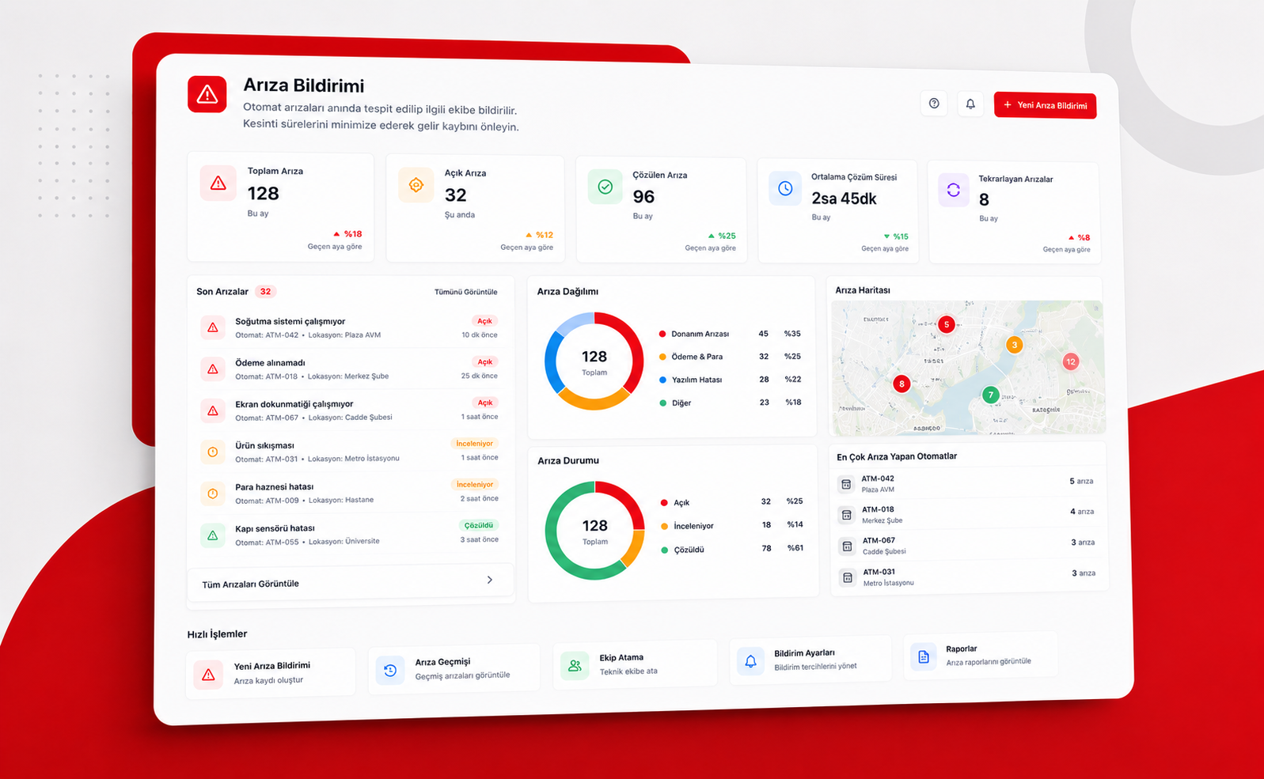Click the orange icon beside Para haznesi hatası

213,493
